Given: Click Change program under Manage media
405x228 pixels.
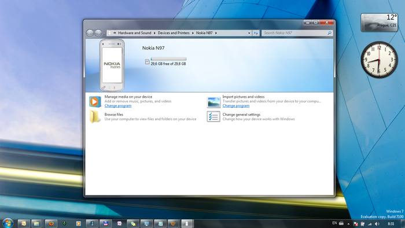Looking at the screenshot, I should pyautogui.click(x=118, y=106).
